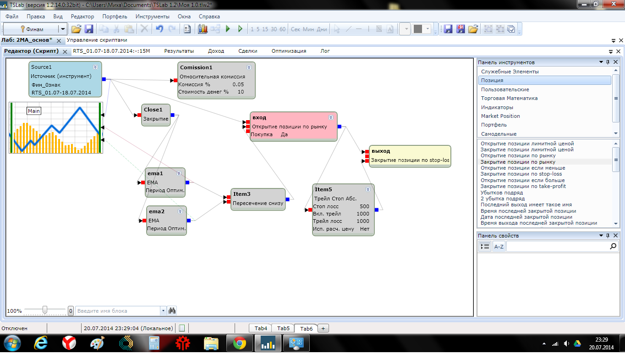Open the script properties list icon
Image resolution: width=625 pixels, height=354 pixels.
click(187, 29)
